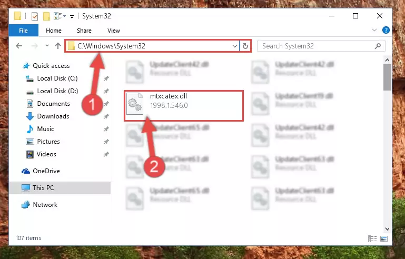
Task: Open Downloads in the sidebar
Action: [53, 116]
